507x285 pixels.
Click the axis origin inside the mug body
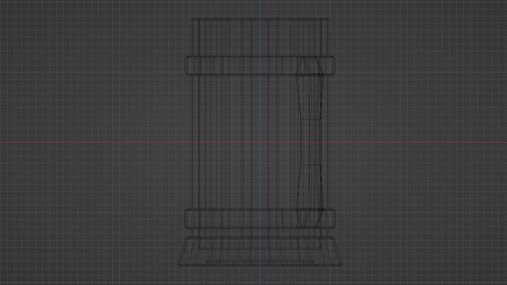260,142
